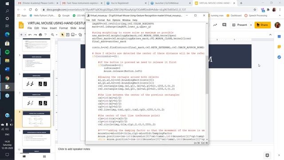Click the IDLE scrollbar up arrow
The width and height of the screenshot is (284, 160).
tap(207, 24)
